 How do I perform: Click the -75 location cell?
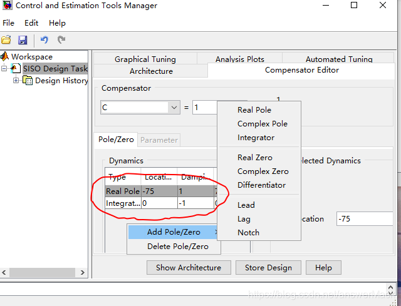pos(159,191)
